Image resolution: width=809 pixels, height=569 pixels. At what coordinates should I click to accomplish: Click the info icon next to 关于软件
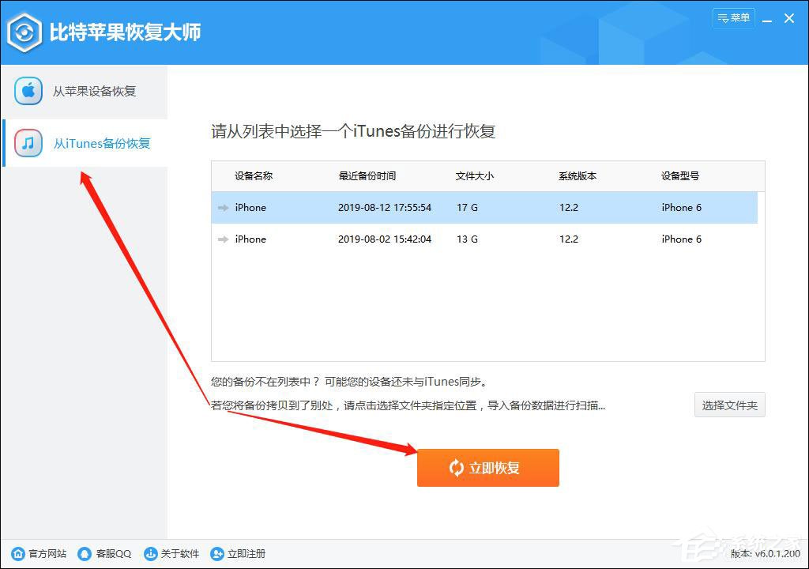coord(149,554)
